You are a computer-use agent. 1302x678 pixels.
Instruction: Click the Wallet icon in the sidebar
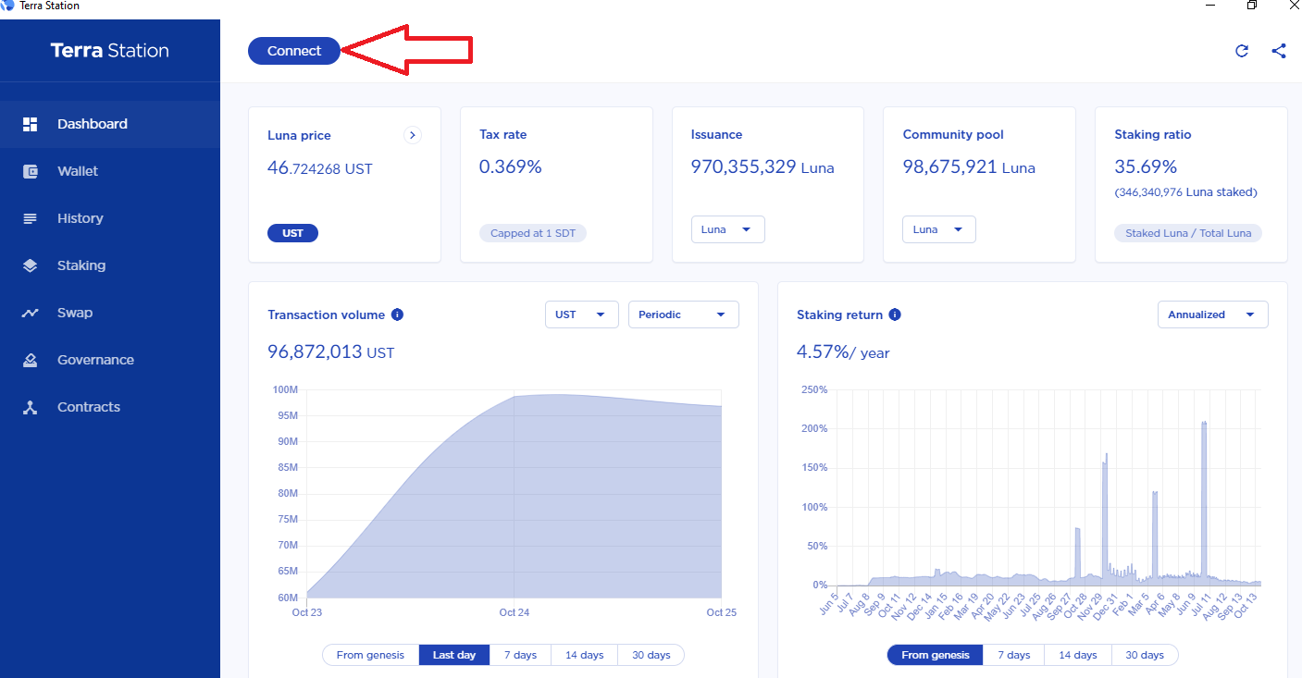pyautogui.click(x=31, y=171)
